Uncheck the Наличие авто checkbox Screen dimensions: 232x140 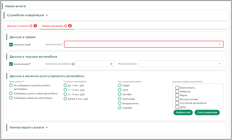coord(11,64)
